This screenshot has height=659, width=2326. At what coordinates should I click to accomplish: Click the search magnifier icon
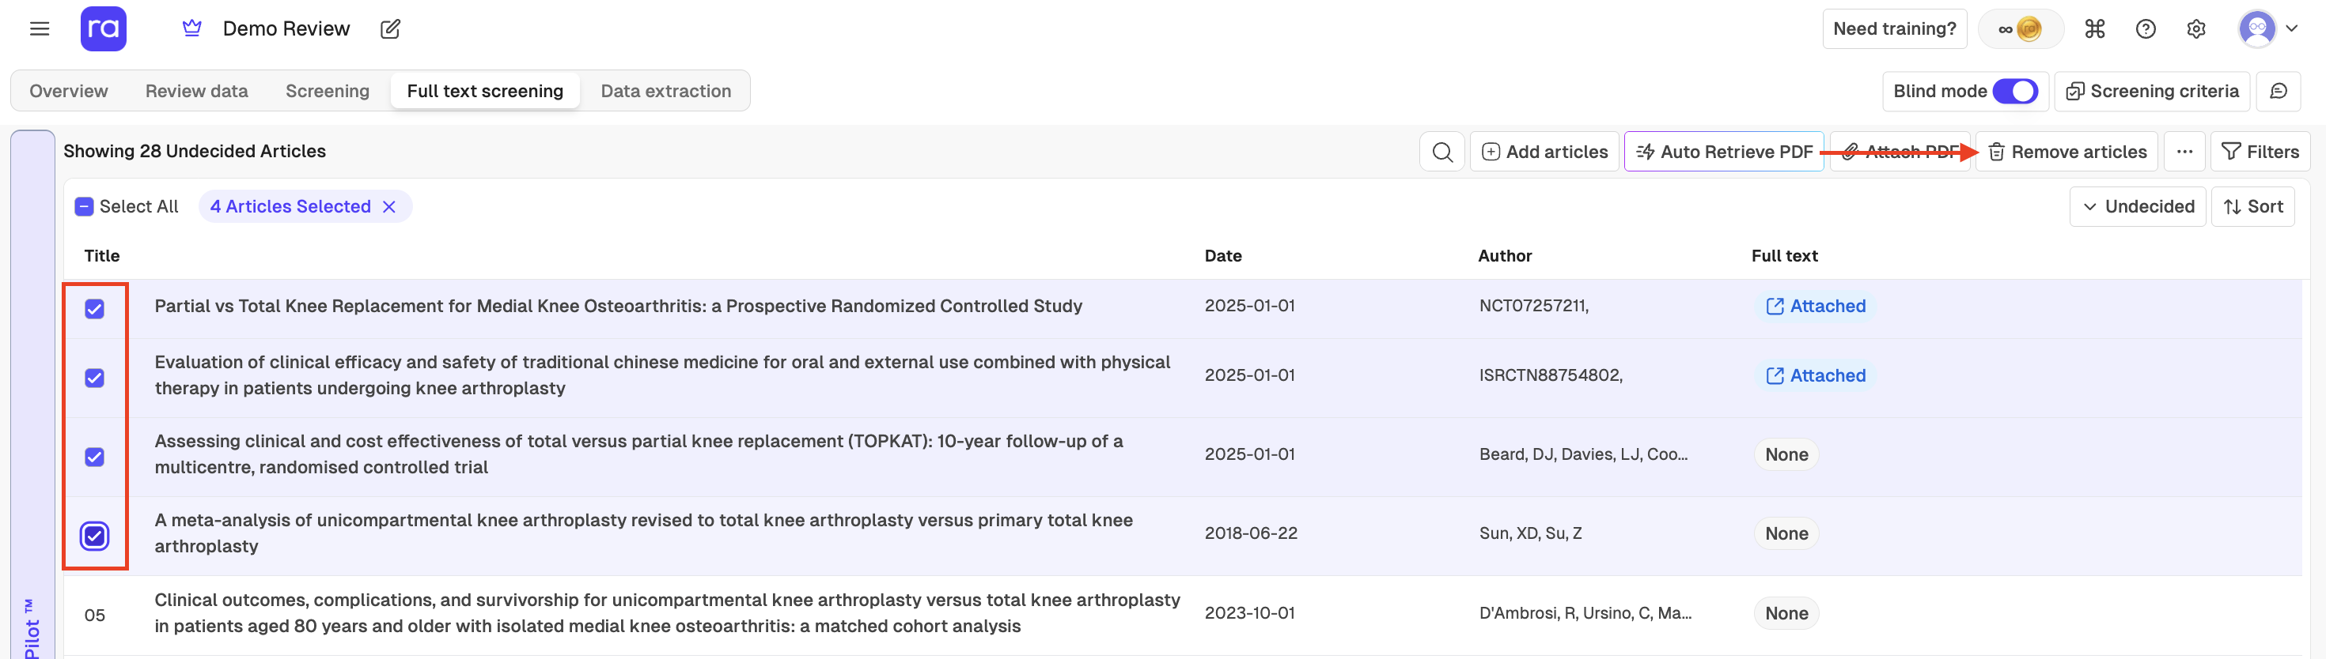(x=1442, y=152)
